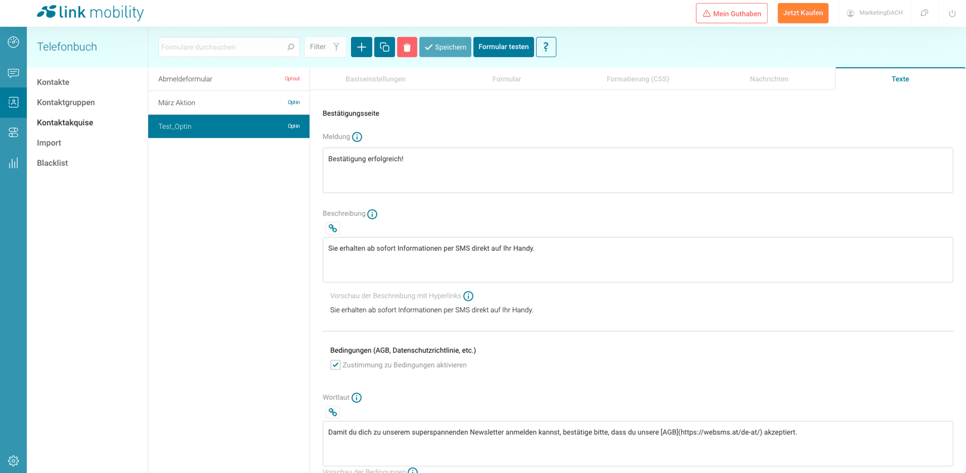Click the search magnifier icon
966x473 pixels.
pyautogui.click(x=291, y=47)
